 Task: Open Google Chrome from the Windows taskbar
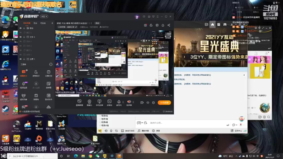[90, 156]
